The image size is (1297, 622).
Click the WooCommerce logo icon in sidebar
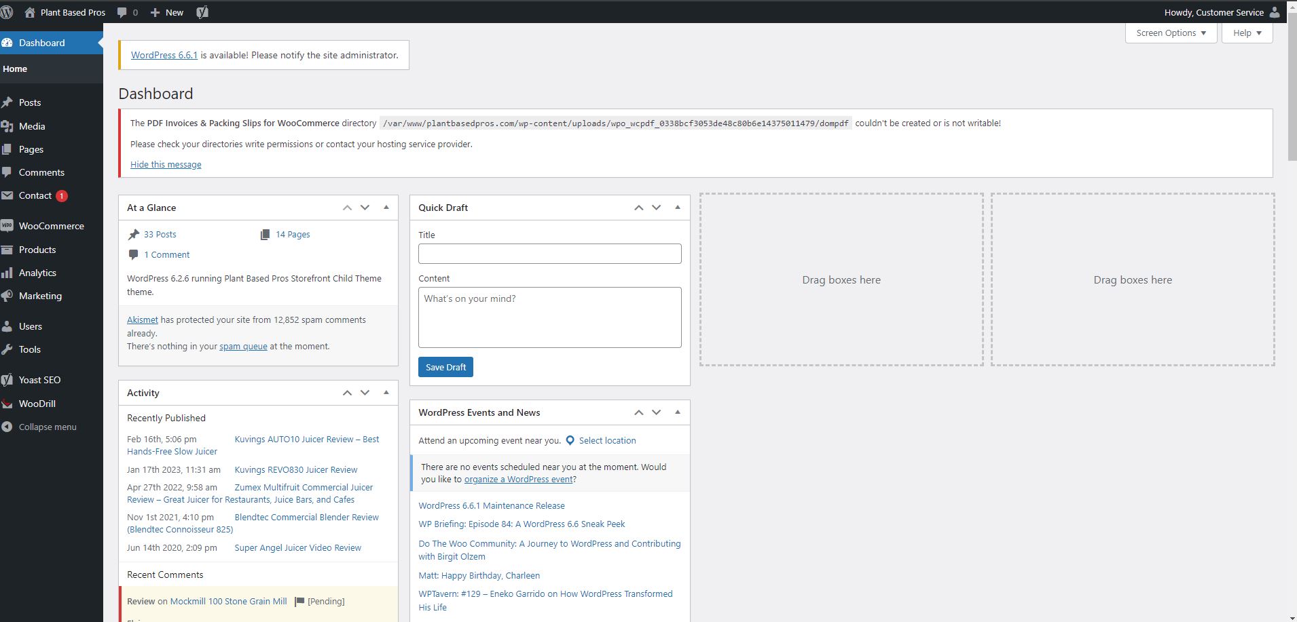[x=7, y=226]
